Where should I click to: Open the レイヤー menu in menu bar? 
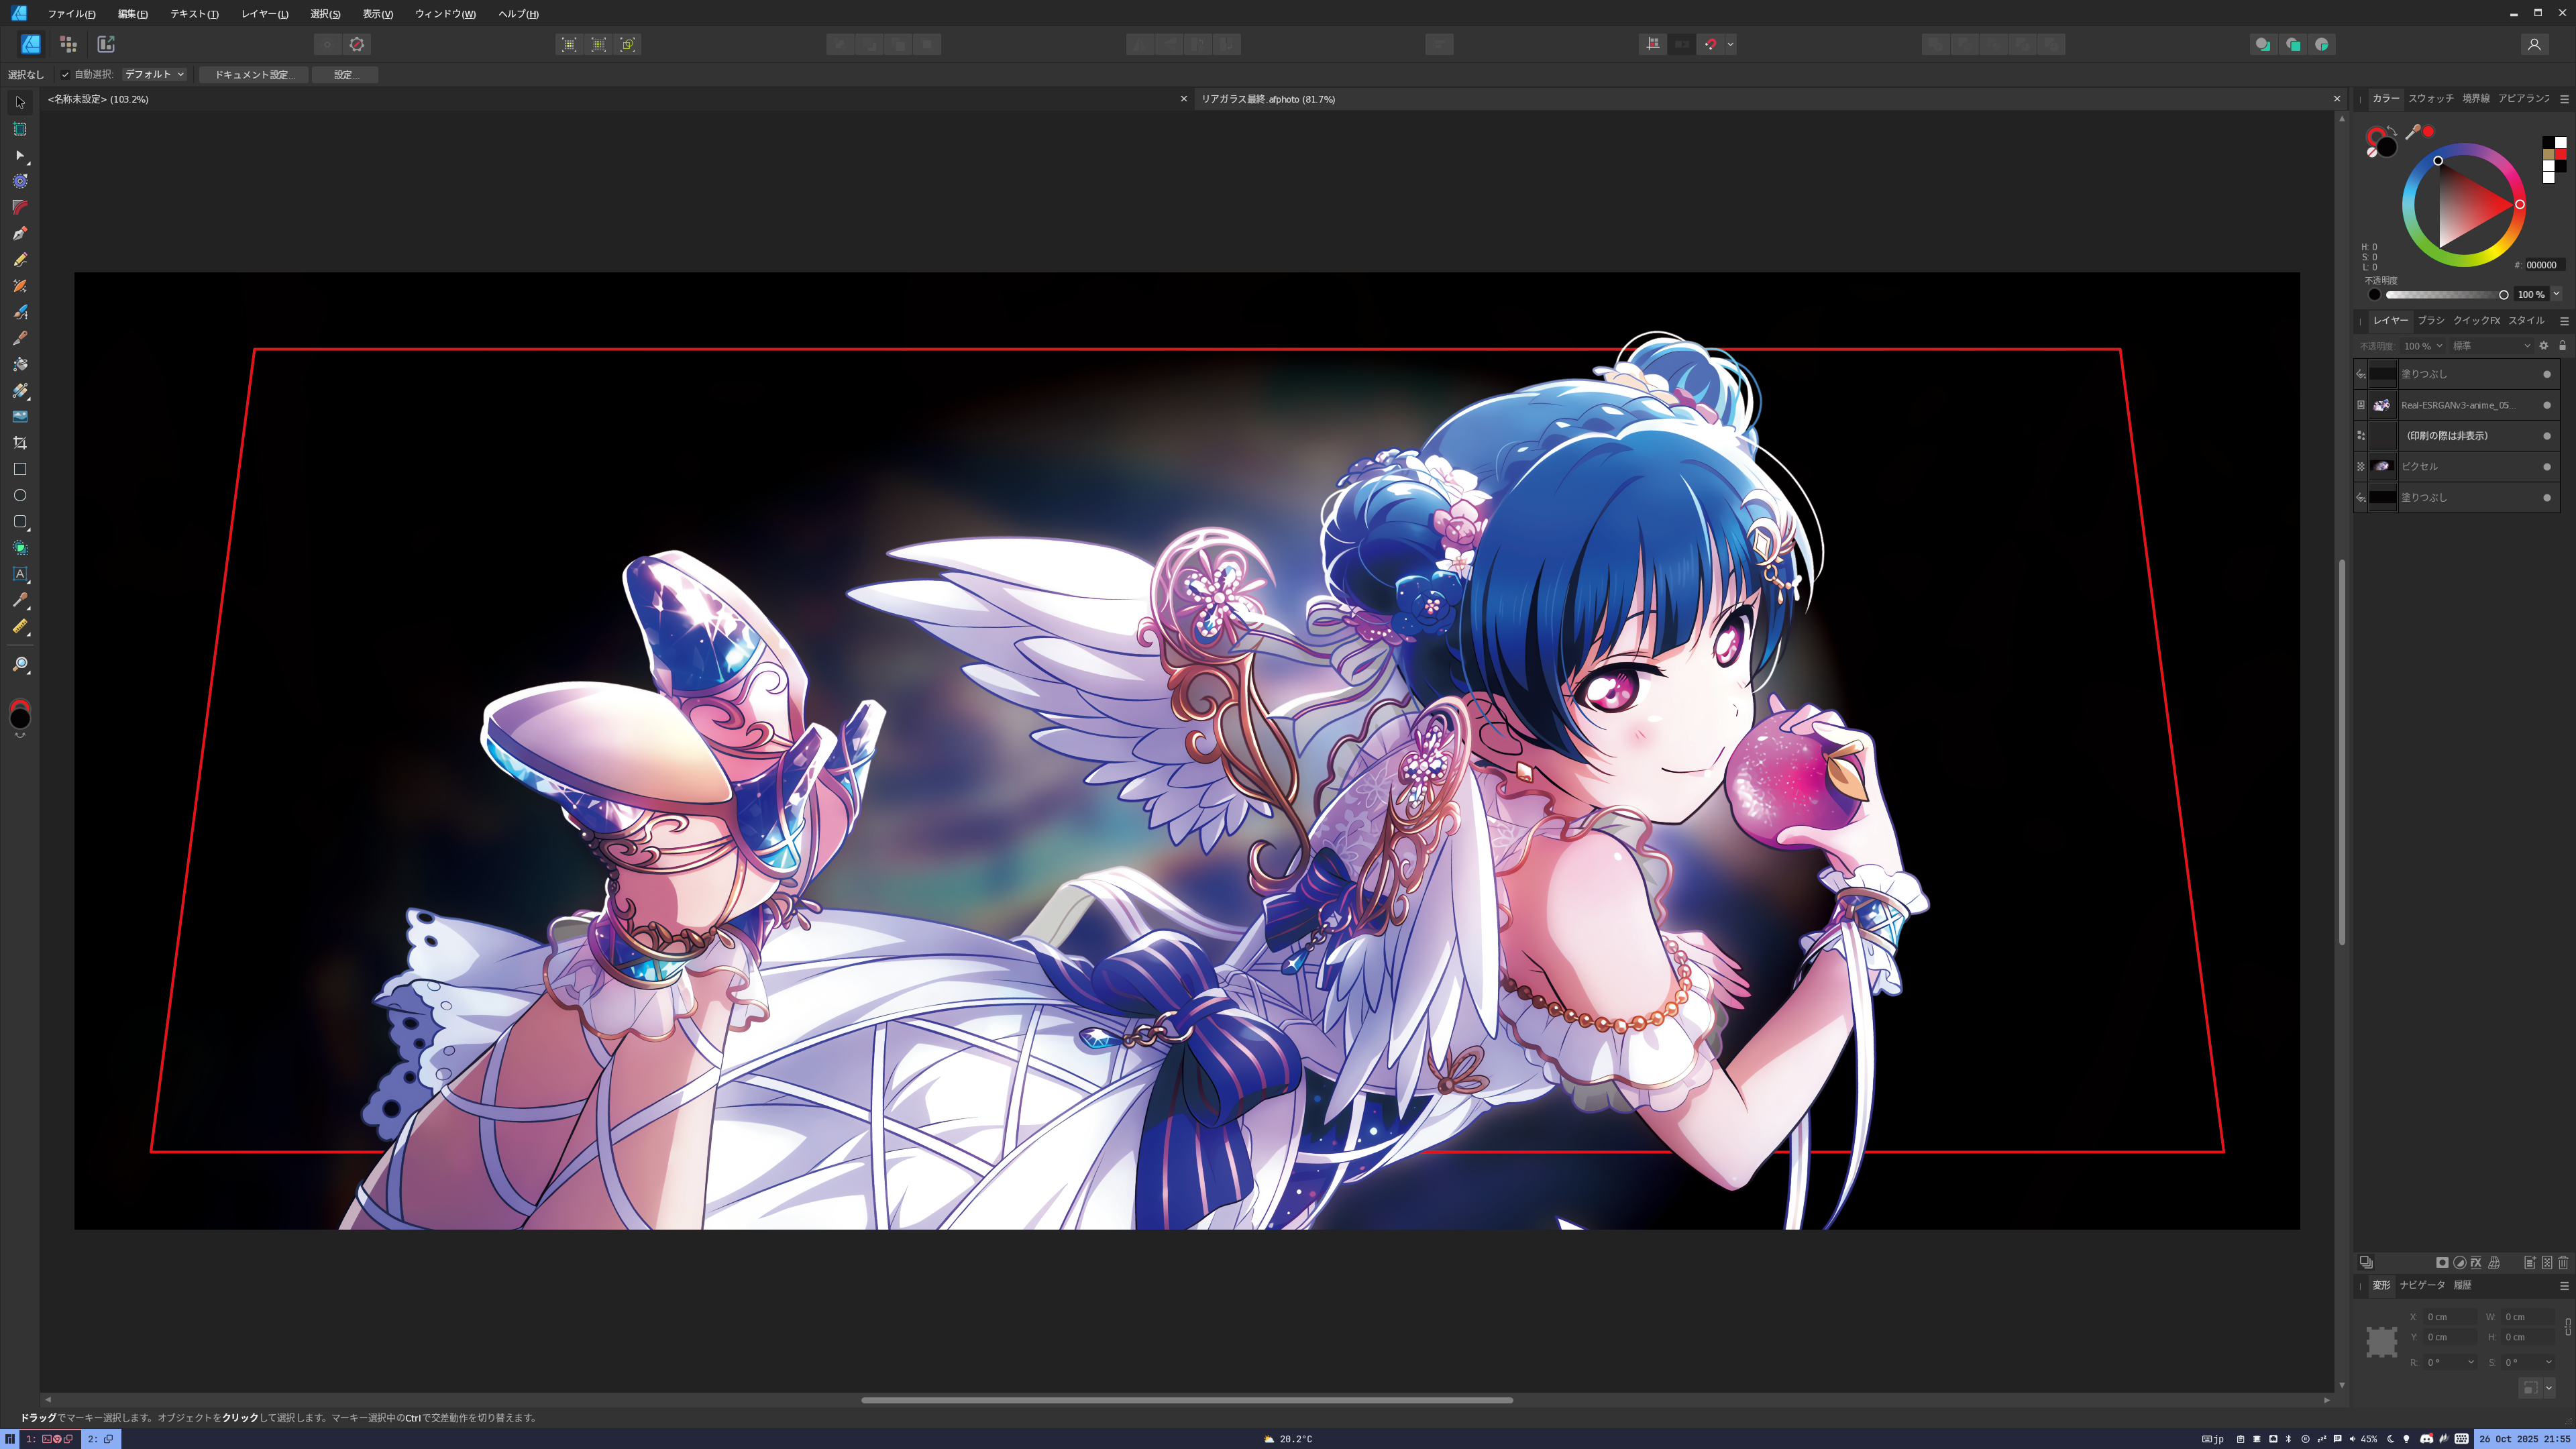tap(264, 14)
